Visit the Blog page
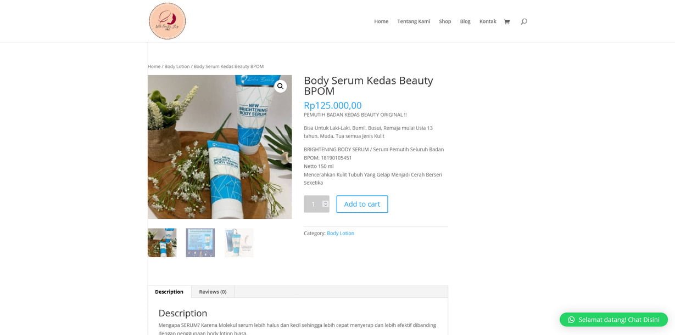 tap(465, 21)
